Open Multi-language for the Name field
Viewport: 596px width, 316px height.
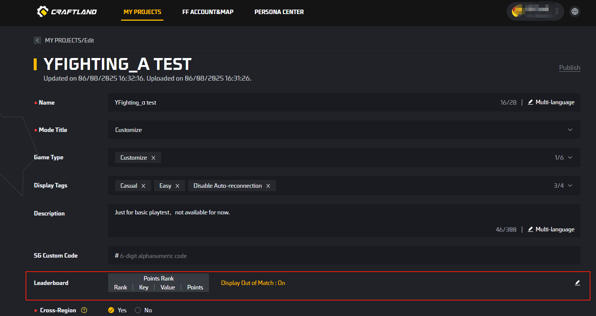tap(551, 102)
